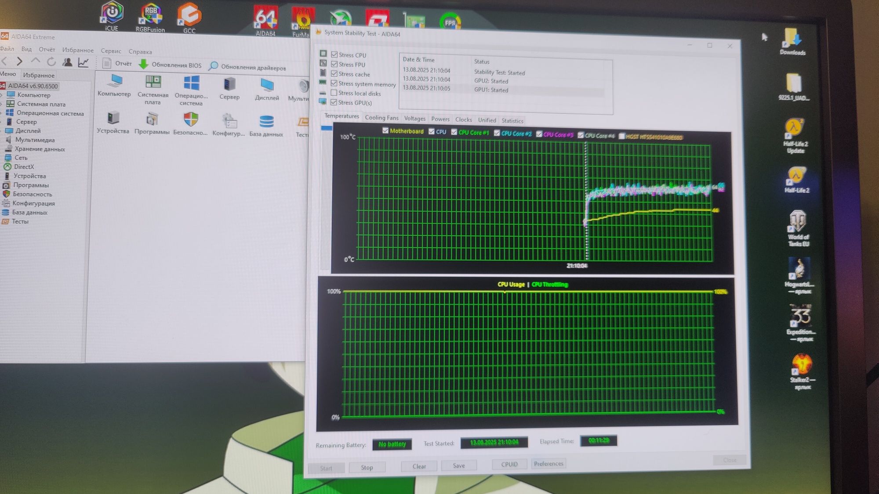
Task: Toggle the Motherboard temperature graph checkbox
Action: click(x=385, y=131)
